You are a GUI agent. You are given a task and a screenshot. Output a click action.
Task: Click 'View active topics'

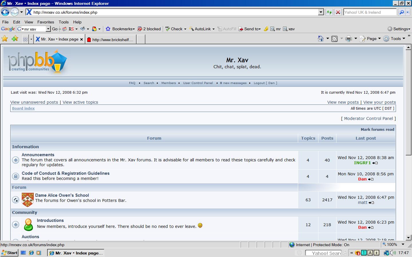(80, 102)
